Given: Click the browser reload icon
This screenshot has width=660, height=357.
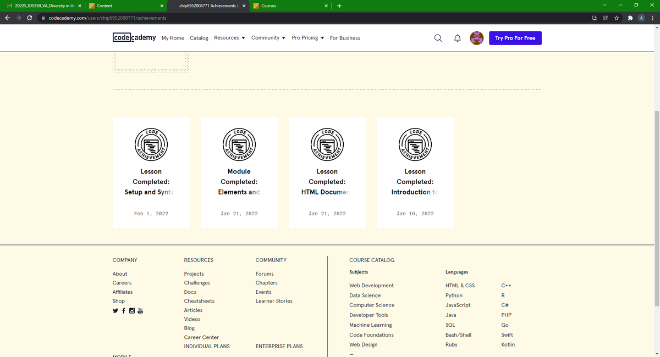Looking at the screenshot, I should coord(29,18).
